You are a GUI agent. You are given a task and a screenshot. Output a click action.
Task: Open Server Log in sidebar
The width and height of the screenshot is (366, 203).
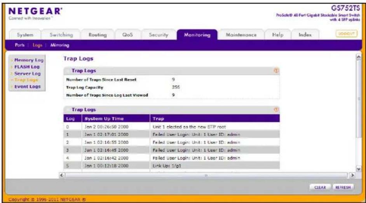point(28,73)
